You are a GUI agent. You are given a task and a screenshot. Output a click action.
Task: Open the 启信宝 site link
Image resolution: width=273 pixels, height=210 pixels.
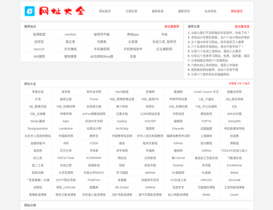[39, 42]
